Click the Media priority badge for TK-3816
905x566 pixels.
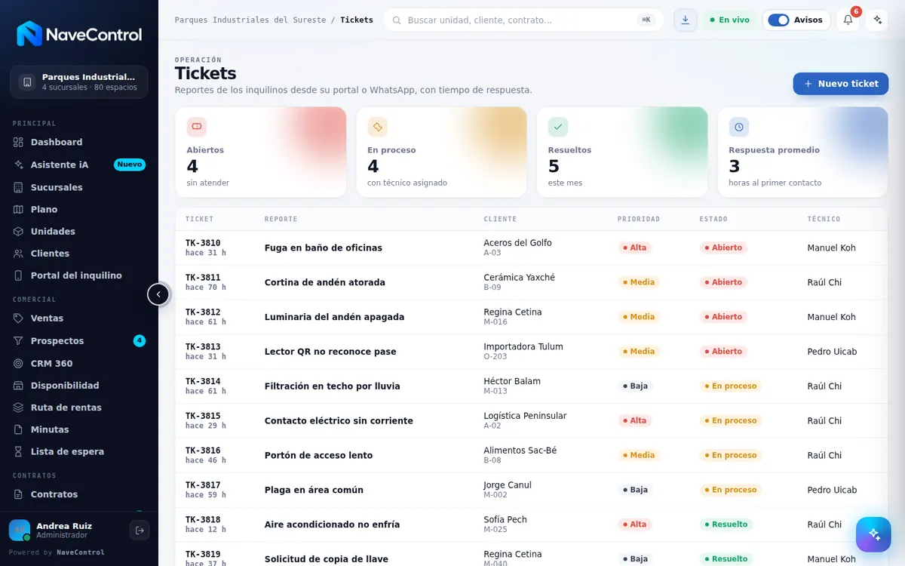pyautogui.click(x=638, y=455)
